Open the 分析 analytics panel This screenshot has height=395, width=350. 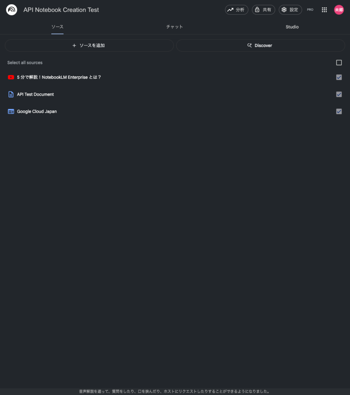236,10
